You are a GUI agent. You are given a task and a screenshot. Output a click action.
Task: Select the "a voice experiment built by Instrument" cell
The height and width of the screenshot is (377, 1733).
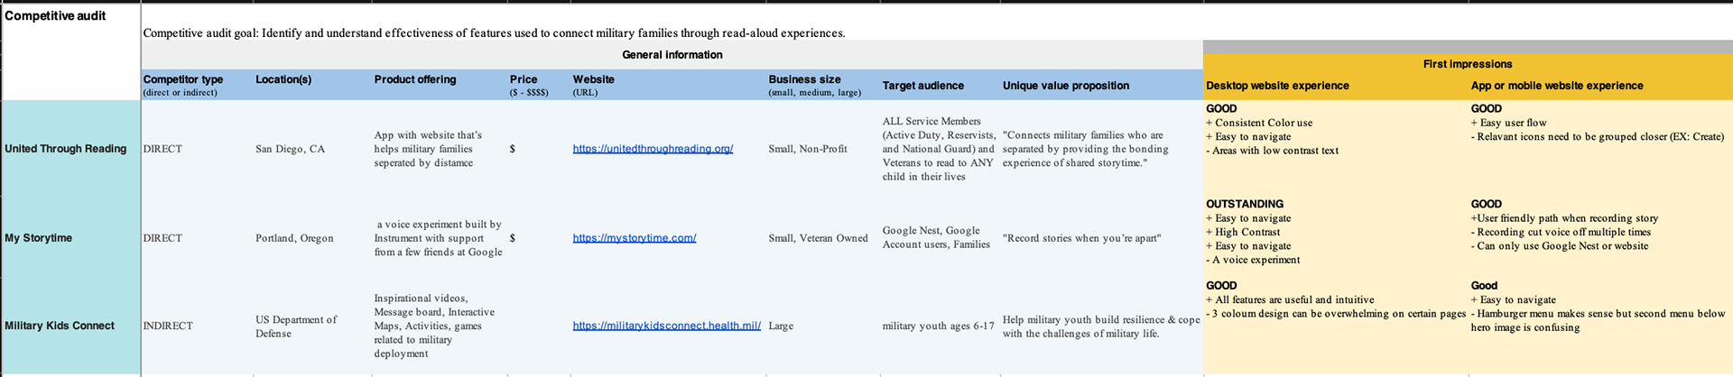point(439,238)
